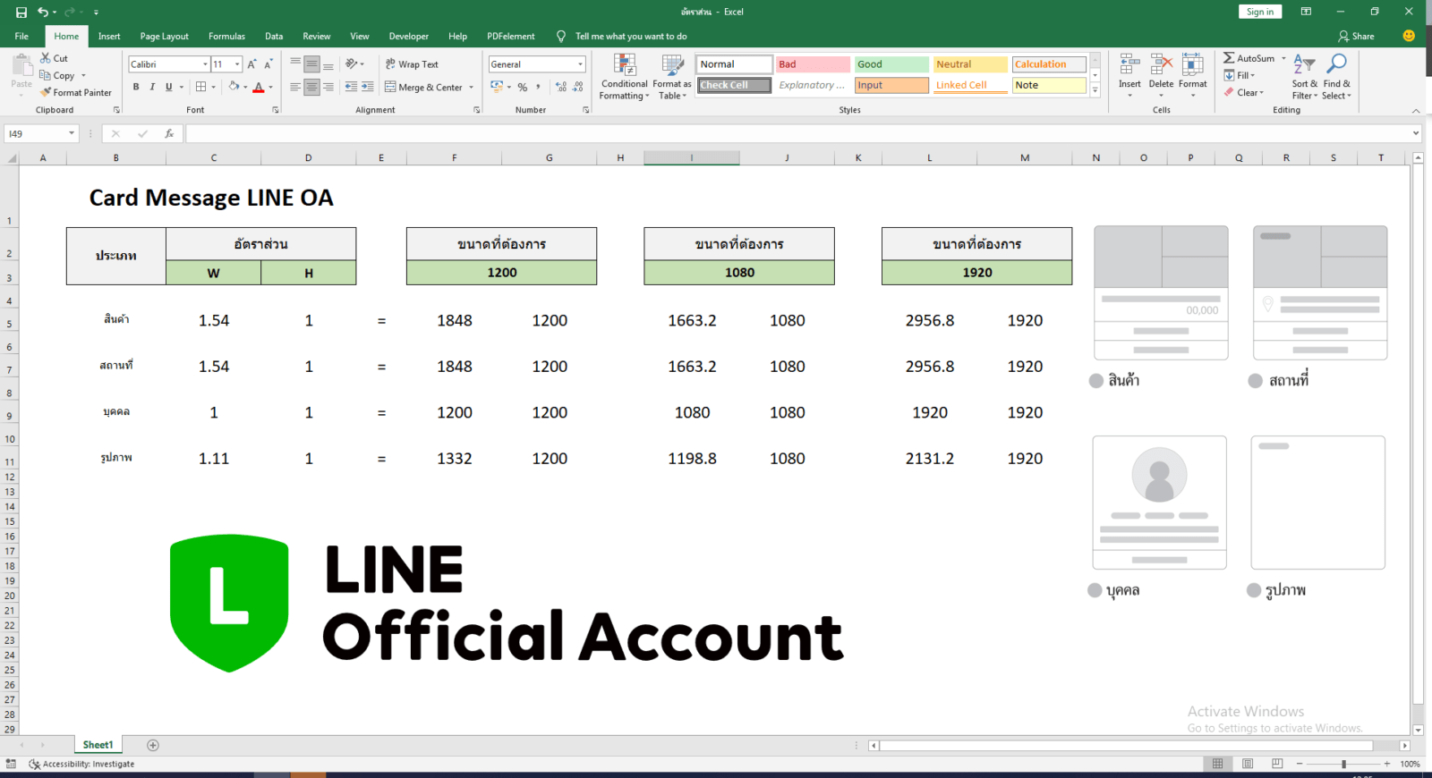Click the AutoSum sigma icon
The image size is (1432, 778).
(x=1229, y=58)
